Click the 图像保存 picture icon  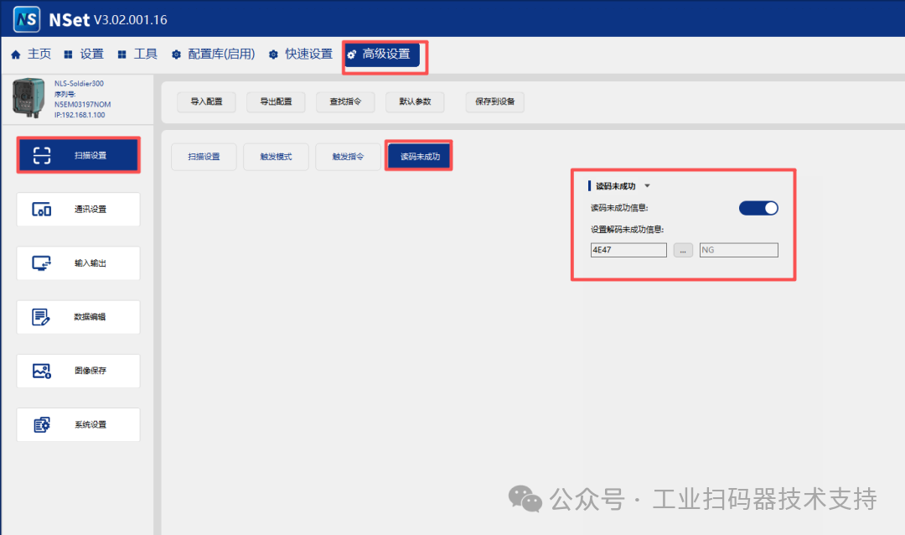[42, 371]
